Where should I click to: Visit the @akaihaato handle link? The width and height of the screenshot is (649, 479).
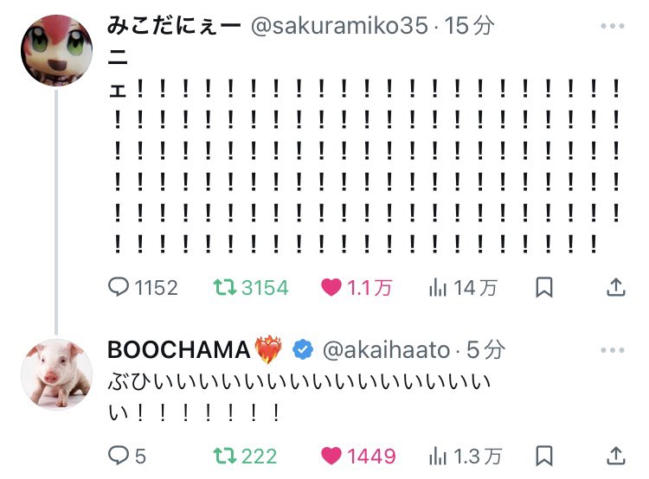click(x=386, y=350)
